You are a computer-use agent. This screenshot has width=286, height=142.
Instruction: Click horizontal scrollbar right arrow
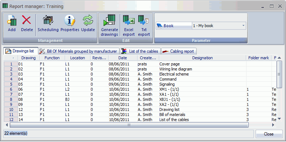pyautogui.click(x=273, y=125)
